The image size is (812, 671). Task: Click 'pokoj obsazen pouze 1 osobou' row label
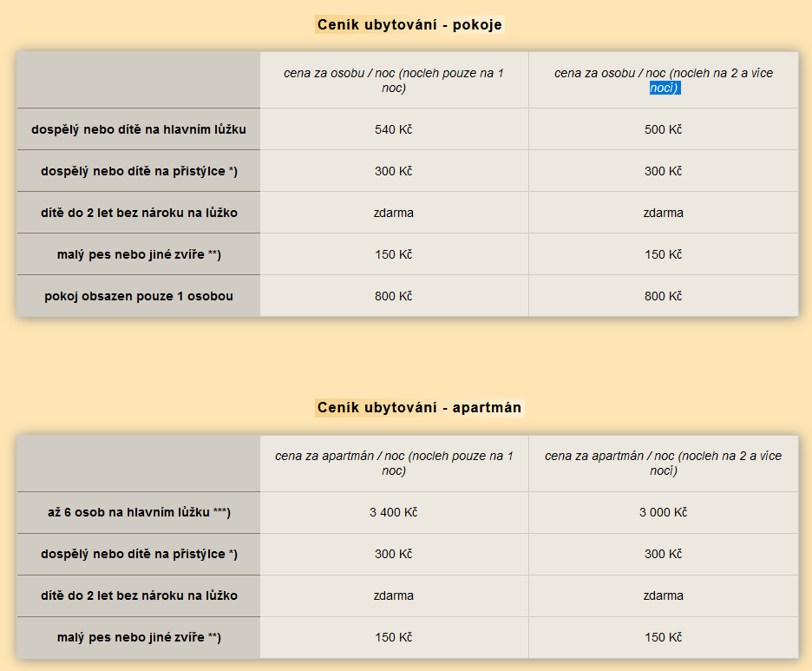[x=139, y=296]
